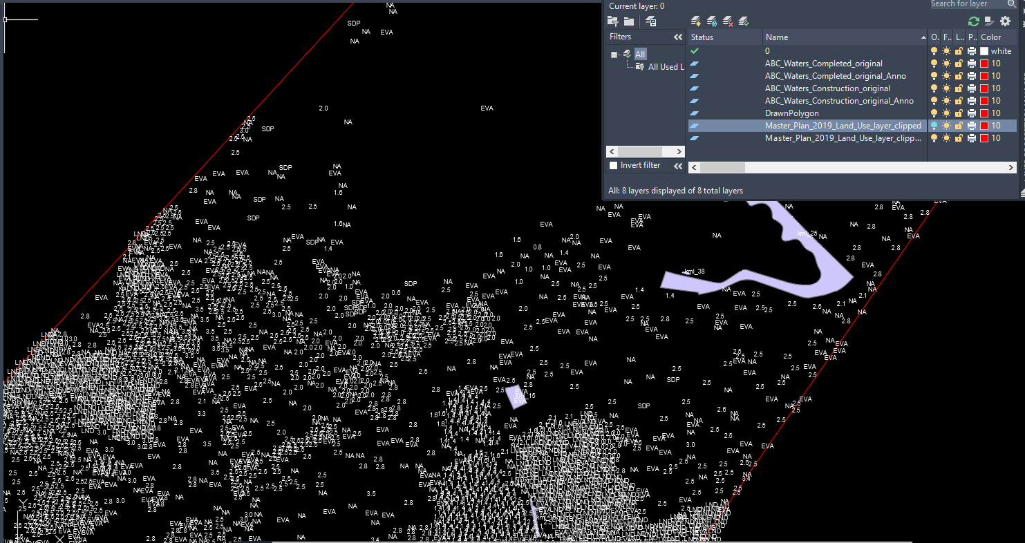Freeze the ABC_Waters_Construction_original layer sun icon
The width and height of the screenshot is (1025, 543).
coord(946,88)
